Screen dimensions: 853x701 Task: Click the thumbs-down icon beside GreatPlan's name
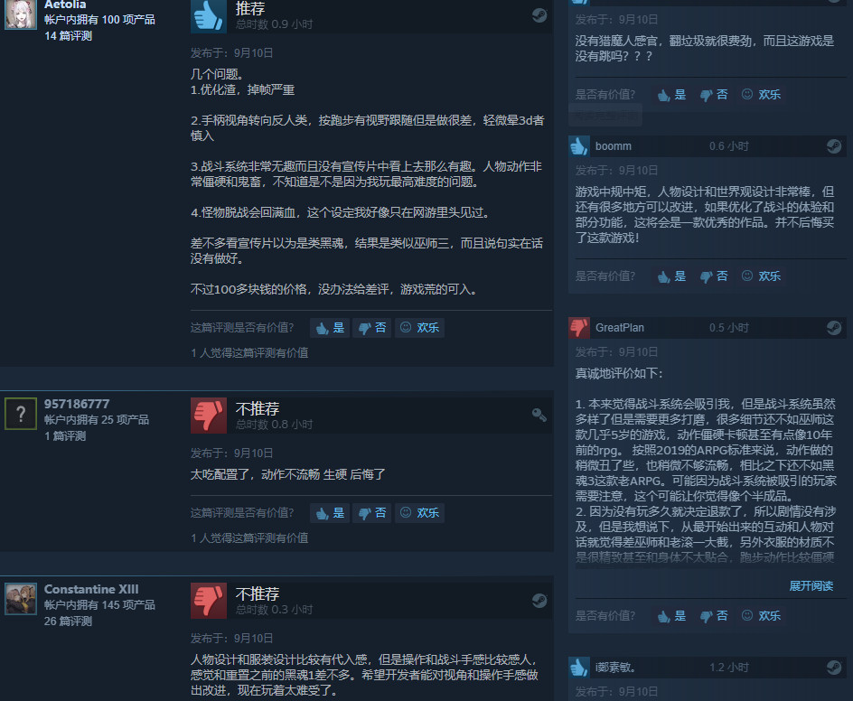click(x=579, y=327)
